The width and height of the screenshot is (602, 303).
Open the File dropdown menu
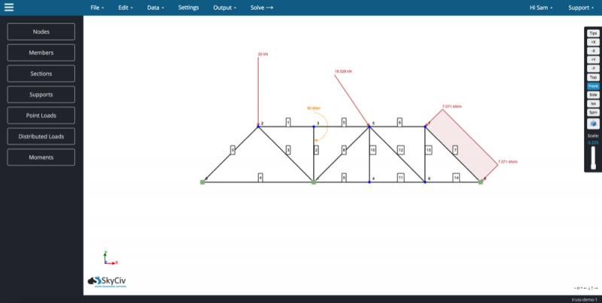[x=97, y=8]
